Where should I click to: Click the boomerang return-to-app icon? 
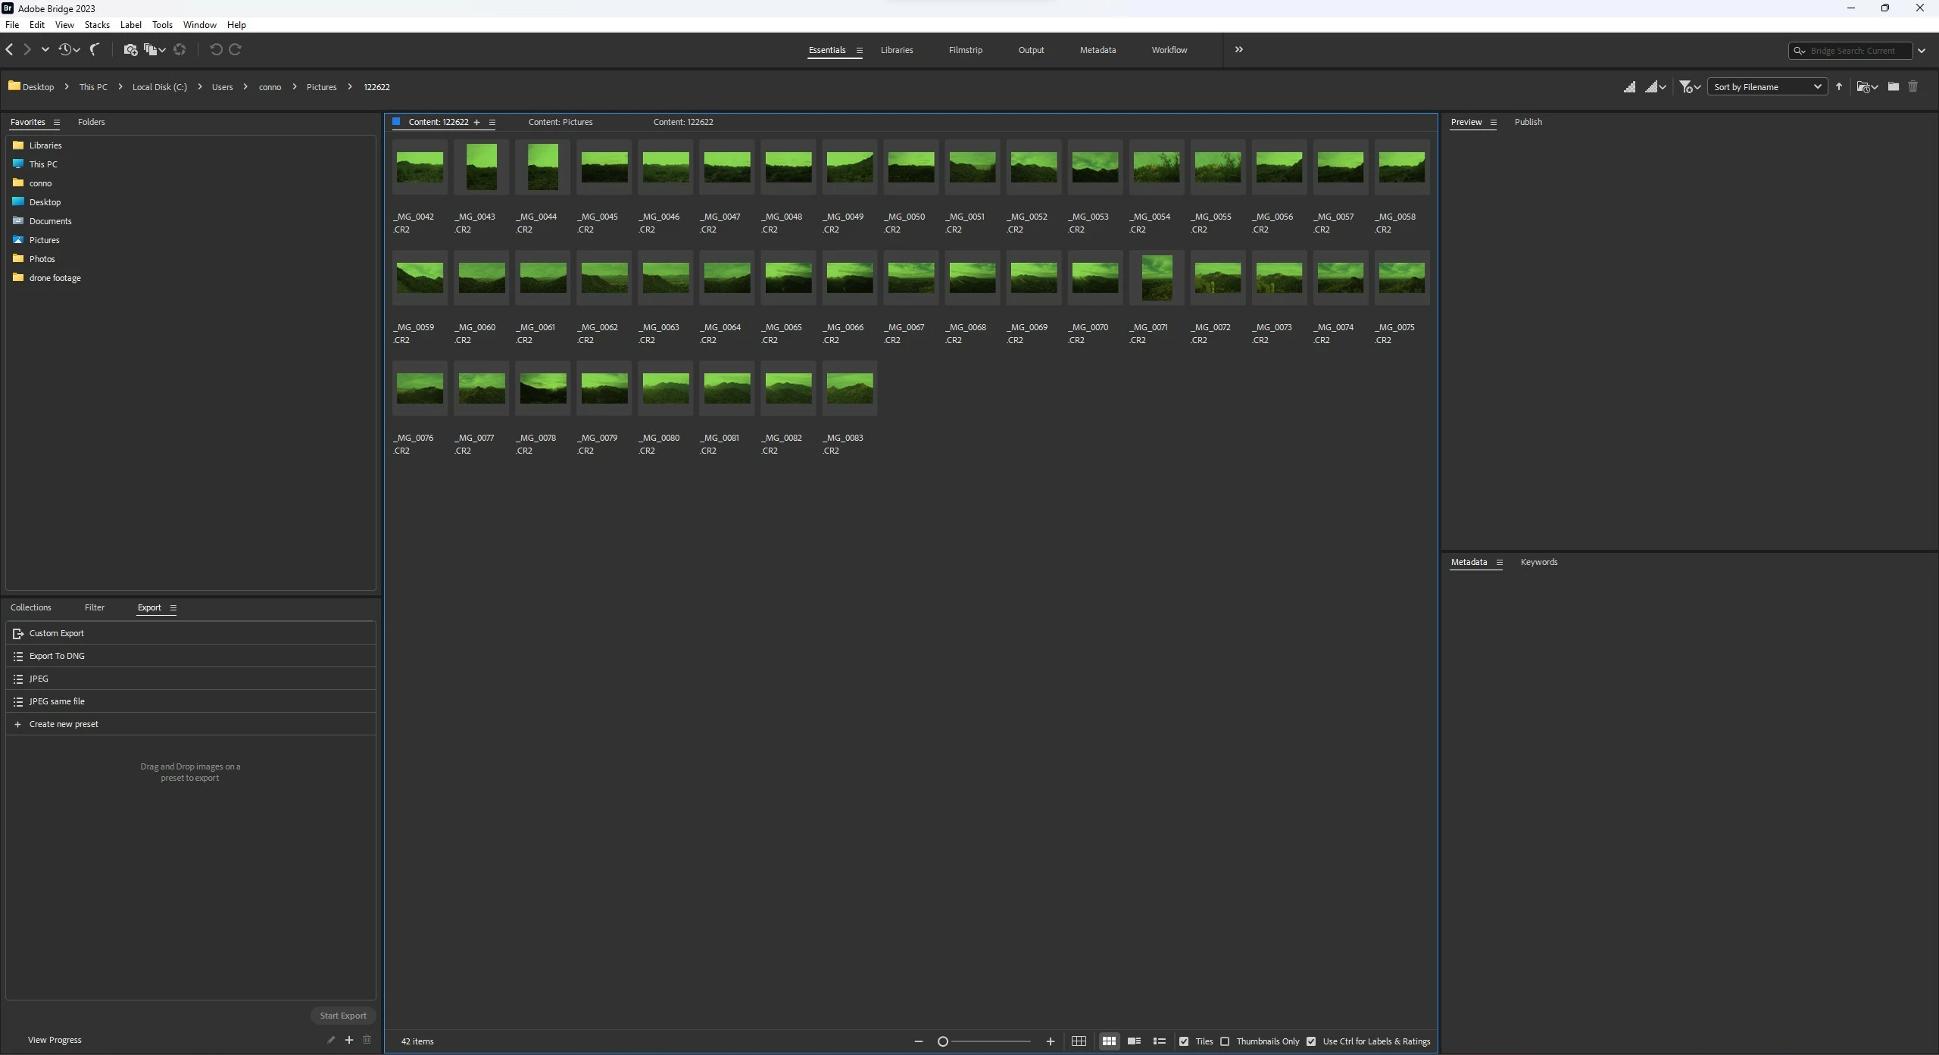tap(94, 49)
